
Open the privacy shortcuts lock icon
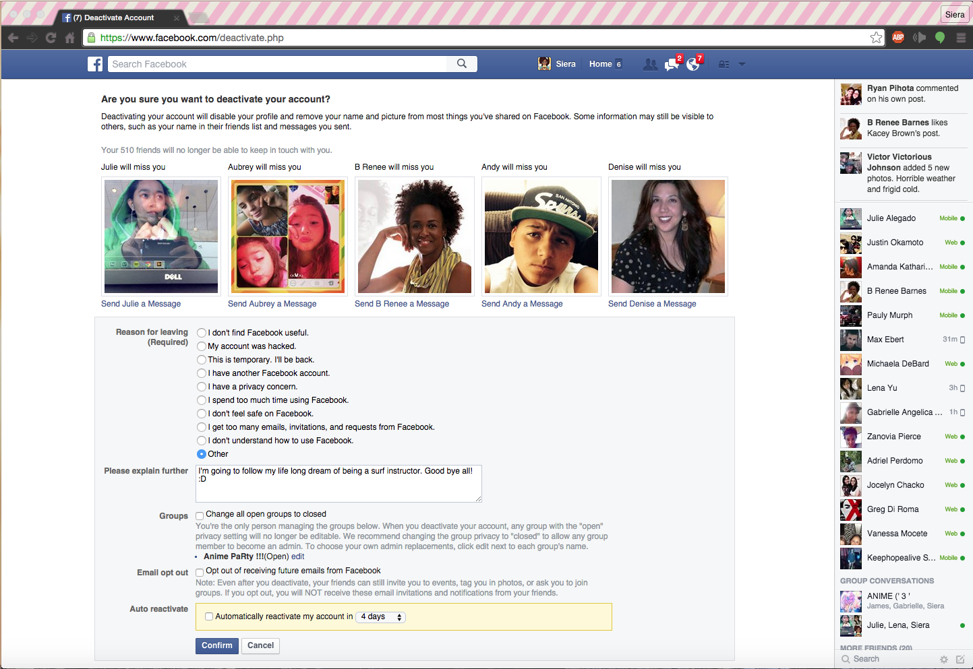724,65
